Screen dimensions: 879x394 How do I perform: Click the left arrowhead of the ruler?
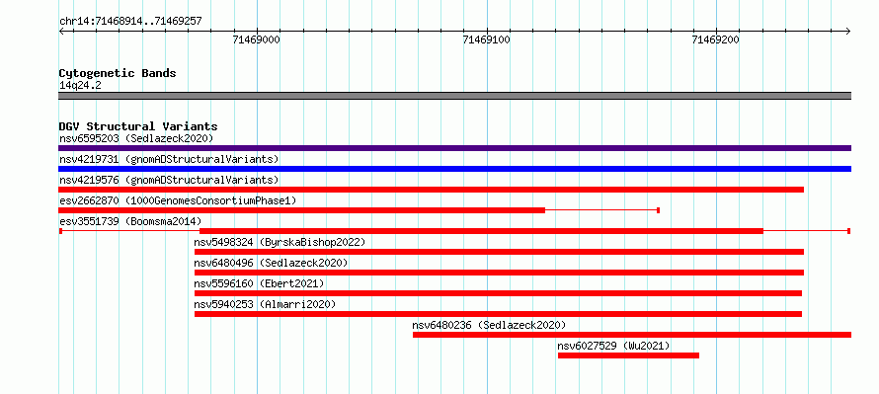click(61, 32)
